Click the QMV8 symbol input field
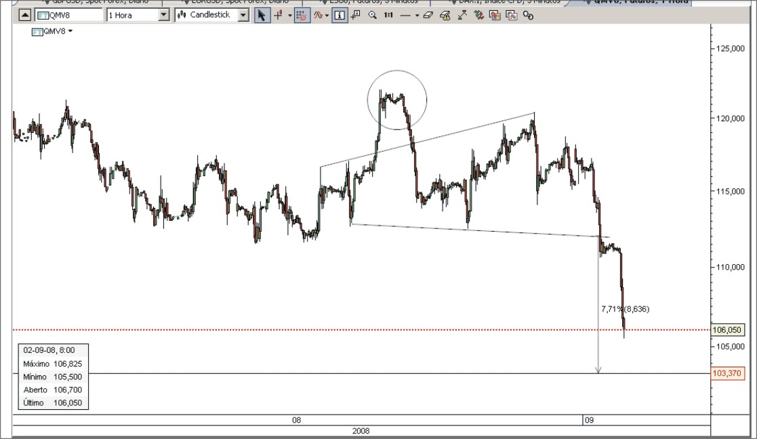This screenshot has width=757, height=439. [x=69, y=16]
